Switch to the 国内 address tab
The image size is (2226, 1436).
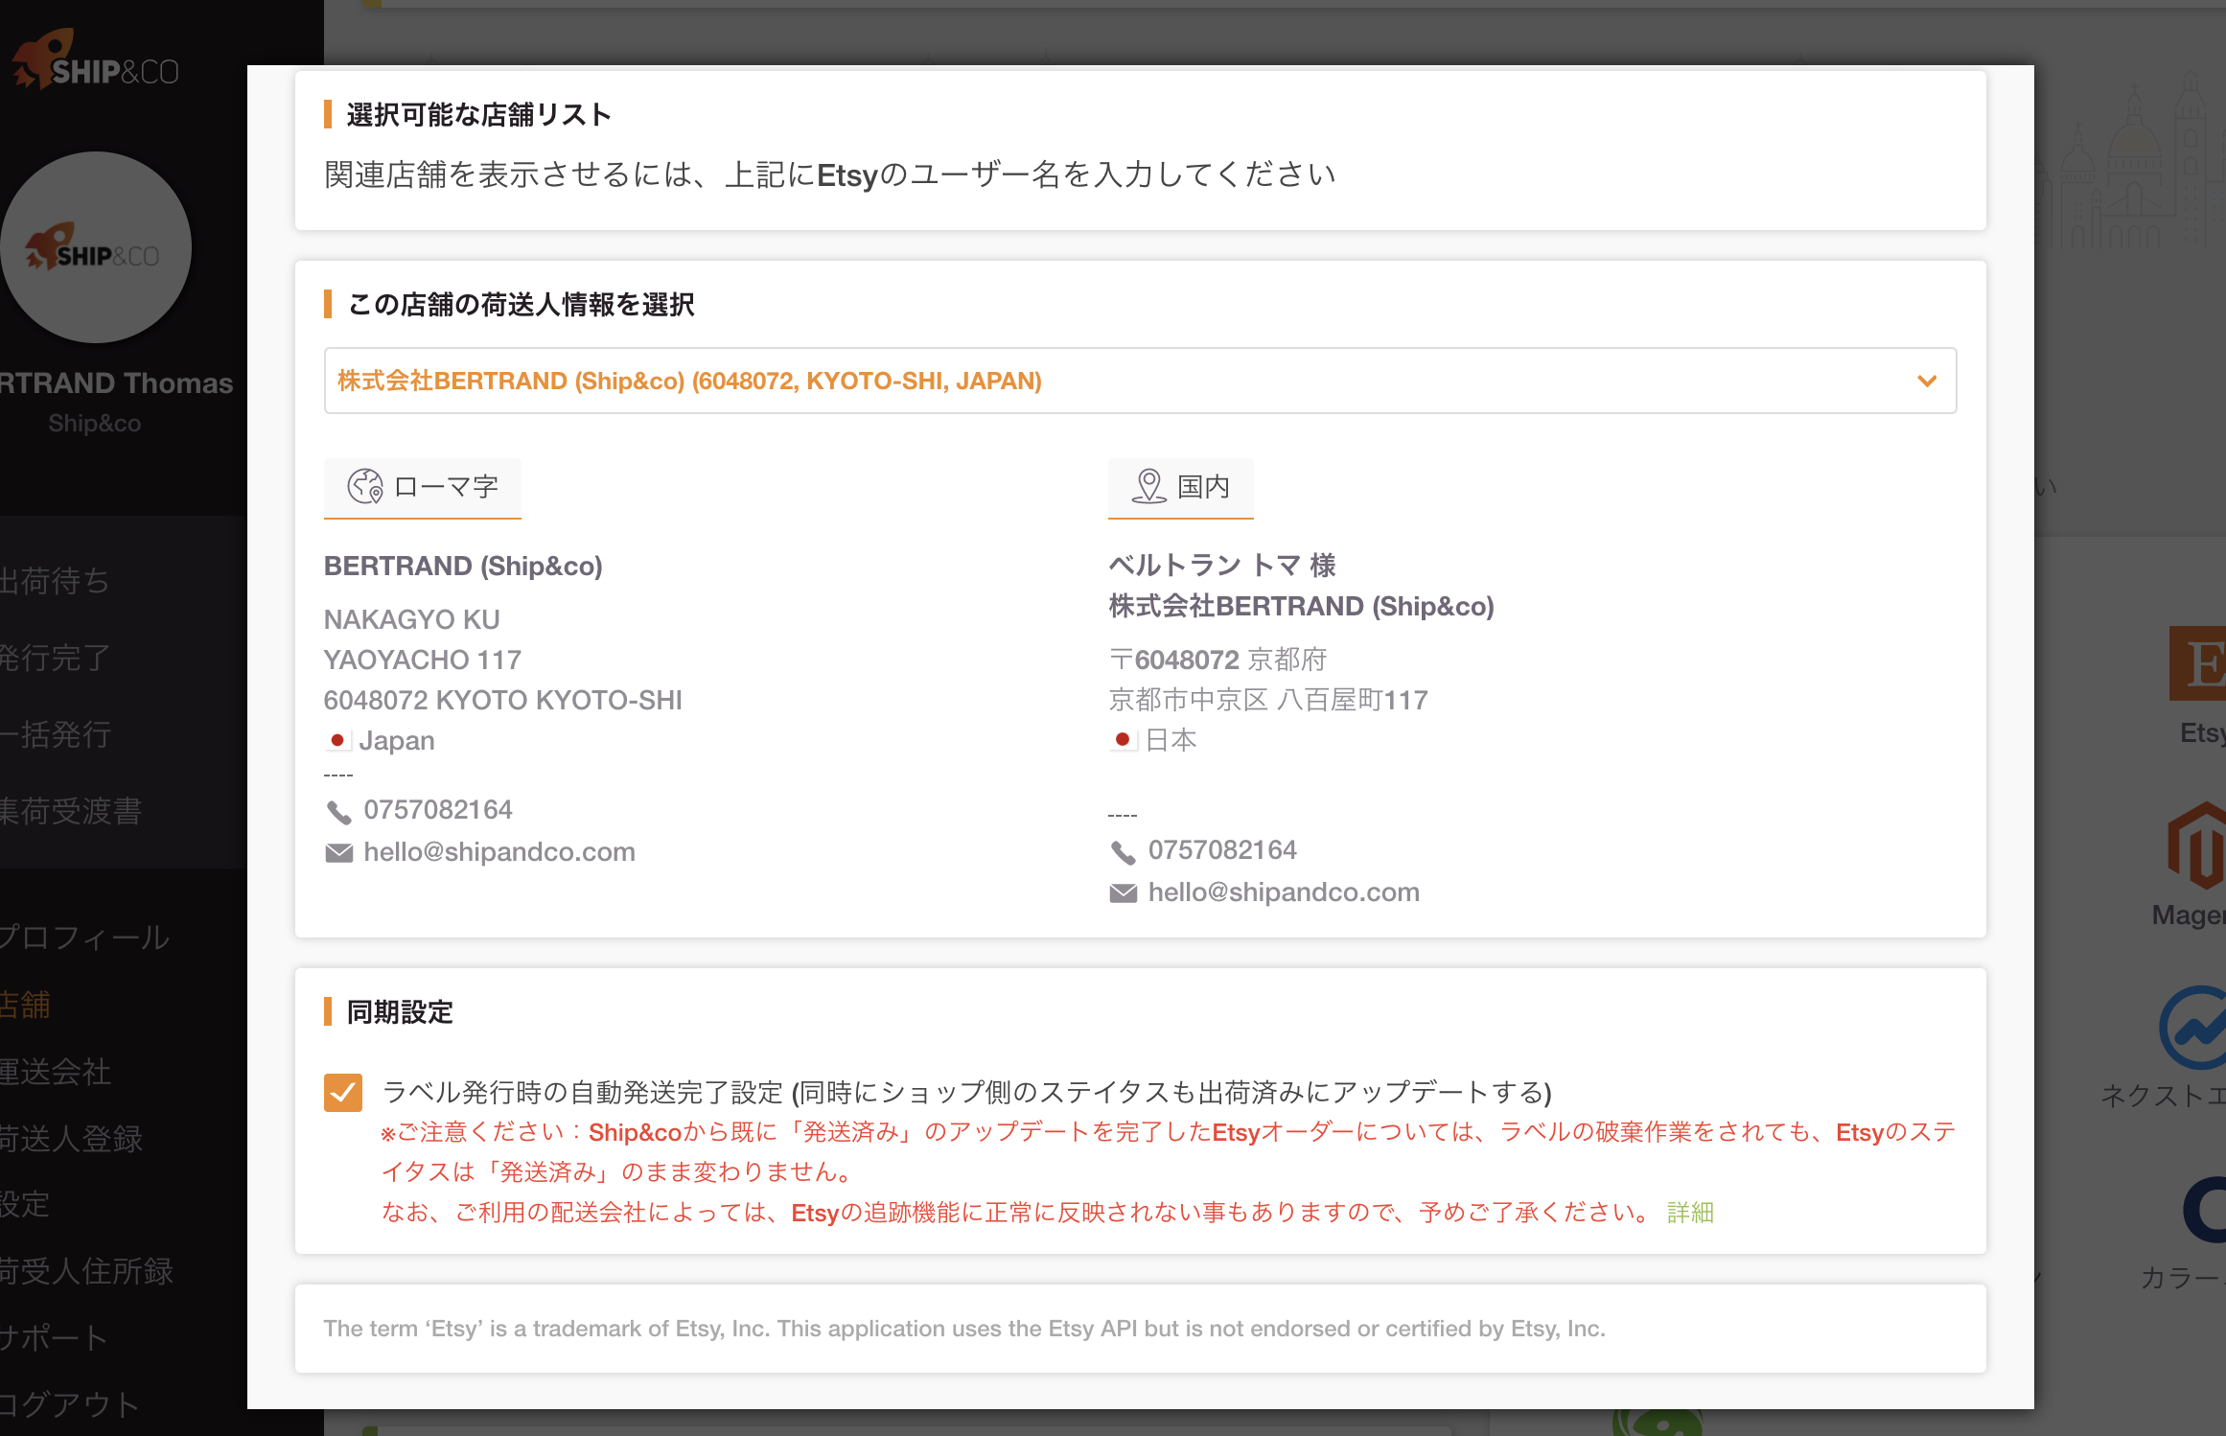coord(1181,487)
